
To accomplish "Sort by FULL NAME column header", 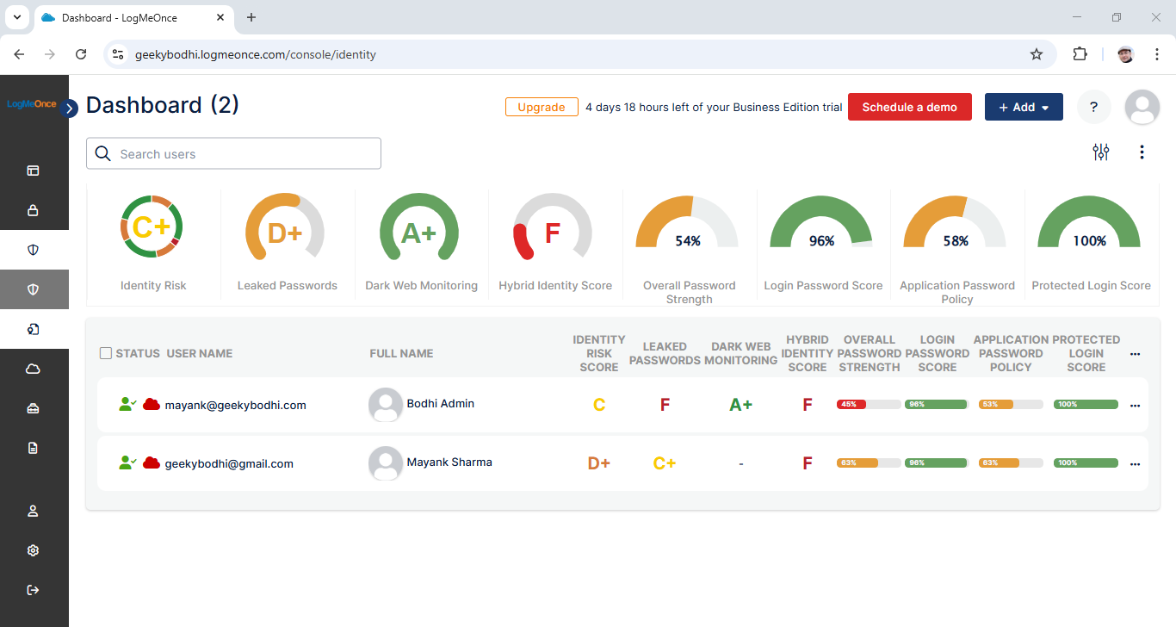I will point(401,353).
